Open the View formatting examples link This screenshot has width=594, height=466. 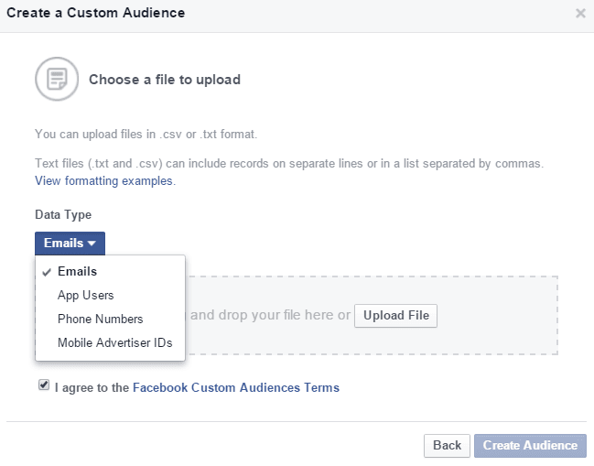[x=105, y=180]
